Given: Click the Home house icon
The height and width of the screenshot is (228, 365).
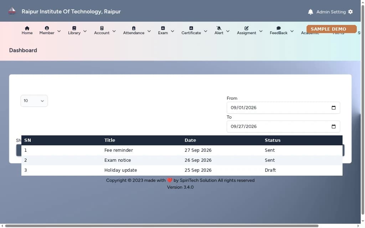Looking at the screenshot, I should pyautogui.click(x=27, y=28).
